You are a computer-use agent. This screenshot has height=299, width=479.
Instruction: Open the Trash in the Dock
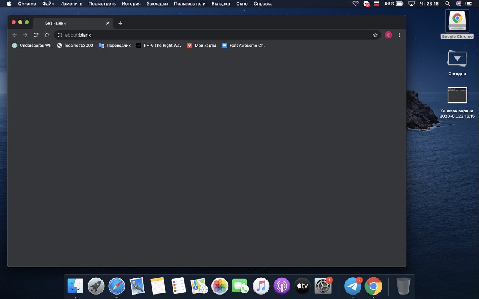pos(403,286)
